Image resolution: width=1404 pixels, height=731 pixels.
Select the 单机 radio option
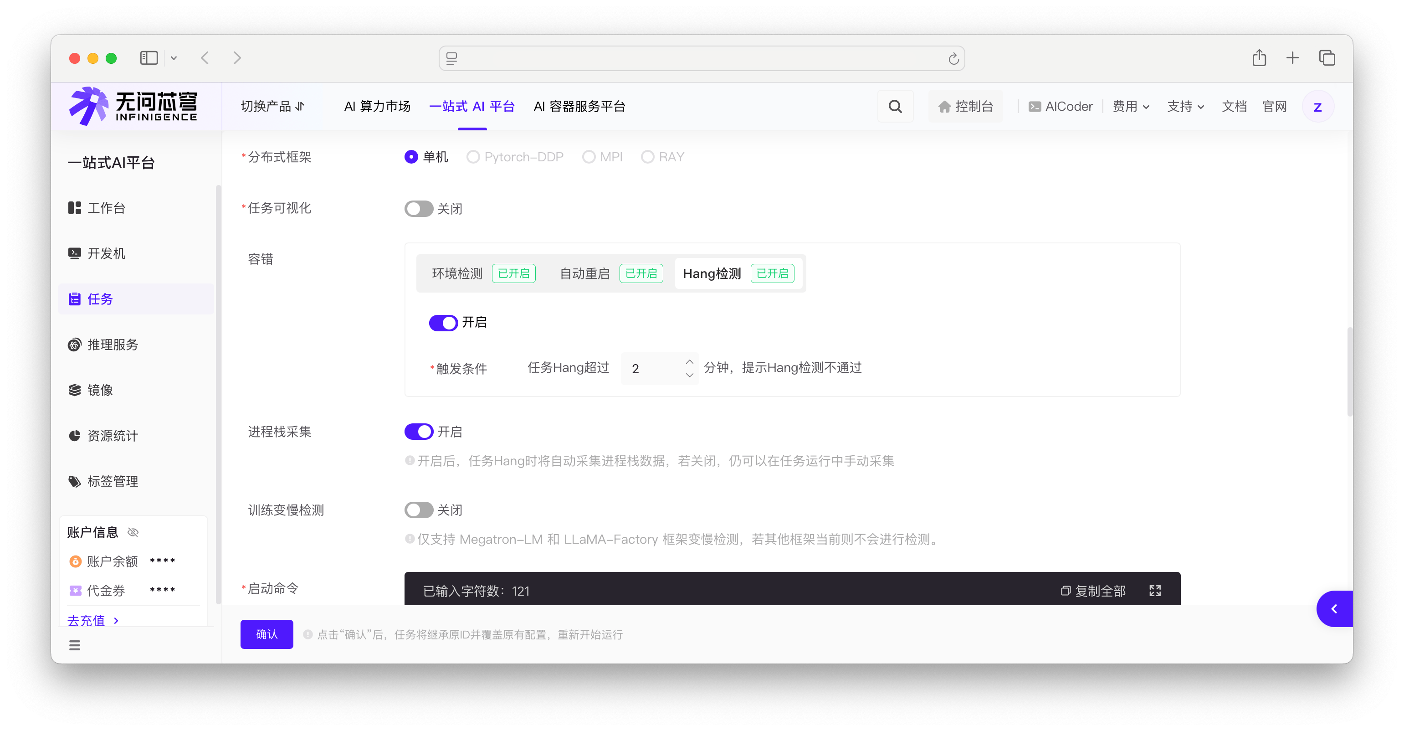[411, 157]
